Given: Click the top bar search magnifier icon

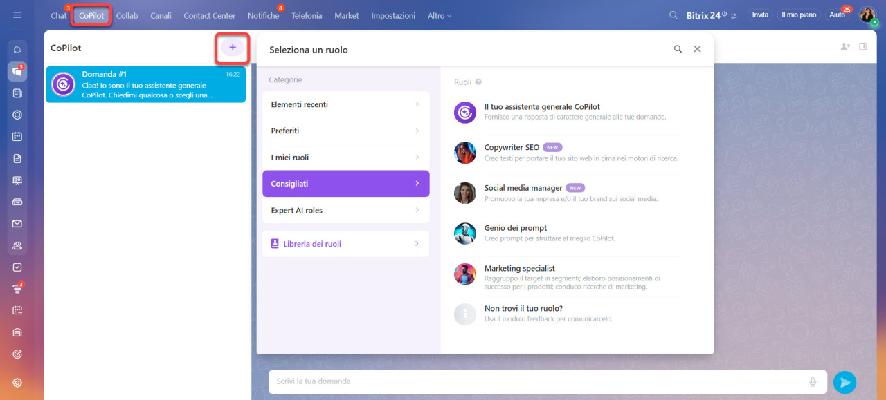Looking at the screenshot, I should 673,15.
